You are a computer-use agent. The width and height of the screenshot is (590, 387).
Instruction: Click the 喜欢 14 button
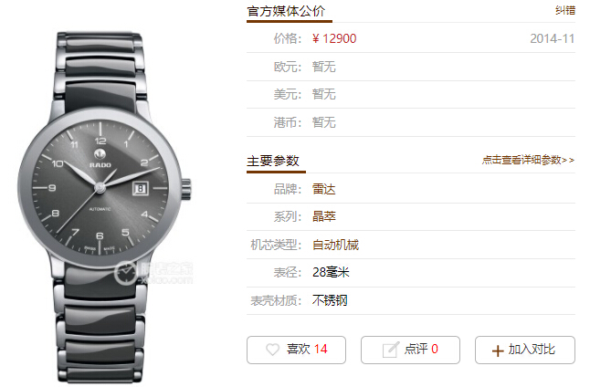pyautogui.click(x=296, y=350)
